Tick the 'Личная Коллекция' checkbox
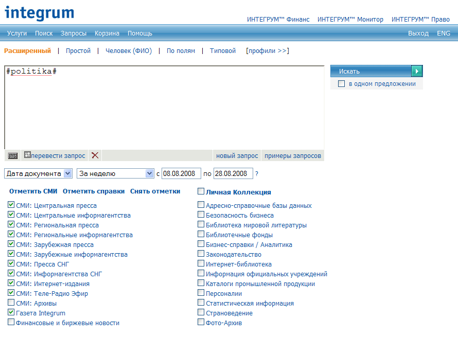This screenshot has width=458, height=337. coord(201,191)
